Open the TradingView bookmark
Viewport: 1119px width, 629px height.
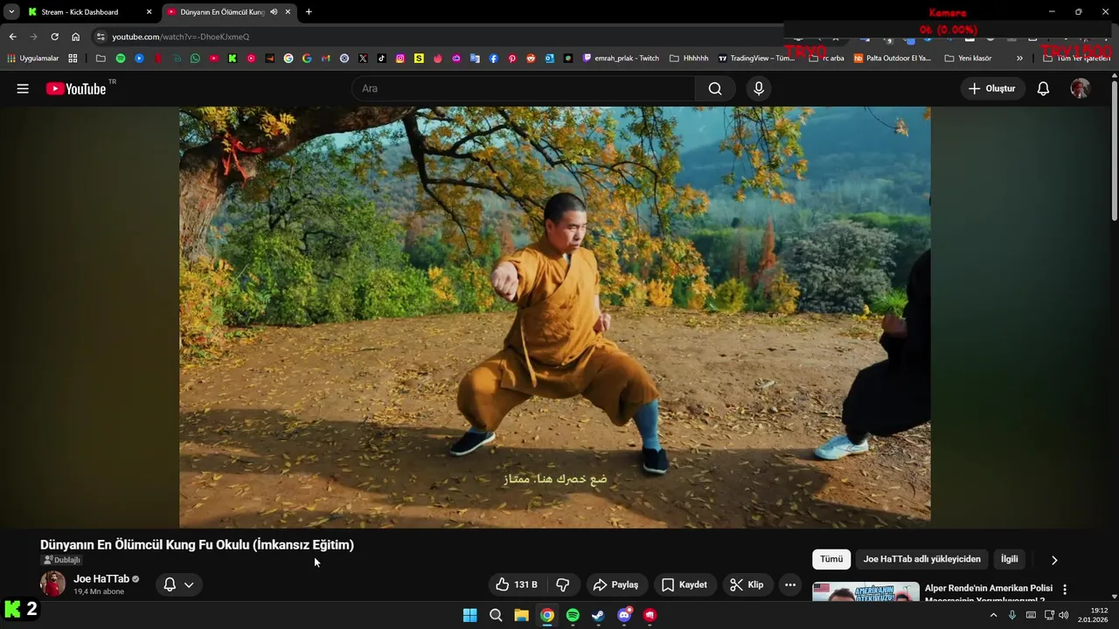point(756,59)
